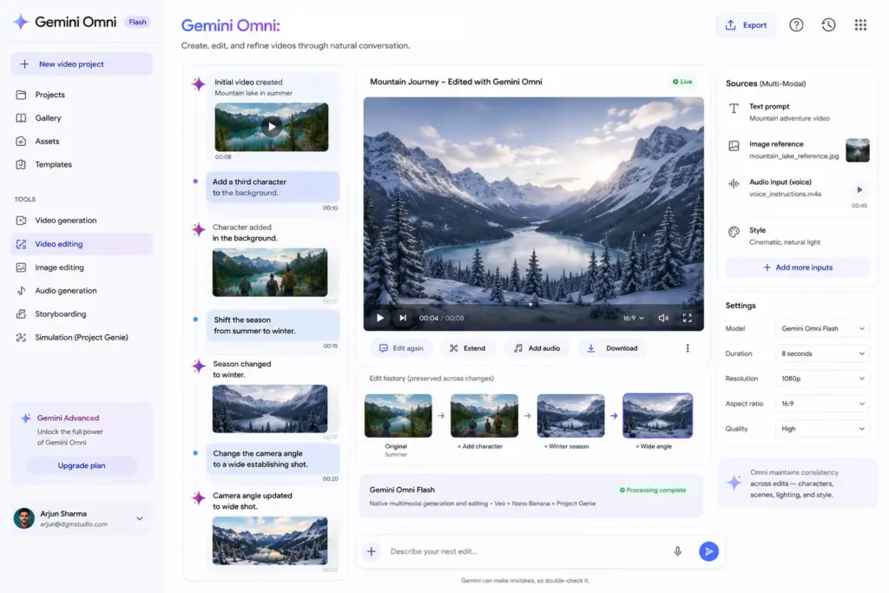Click Change the camera angle message
Viewport: 889px width, 593px height.
click(x=273, y=458)
